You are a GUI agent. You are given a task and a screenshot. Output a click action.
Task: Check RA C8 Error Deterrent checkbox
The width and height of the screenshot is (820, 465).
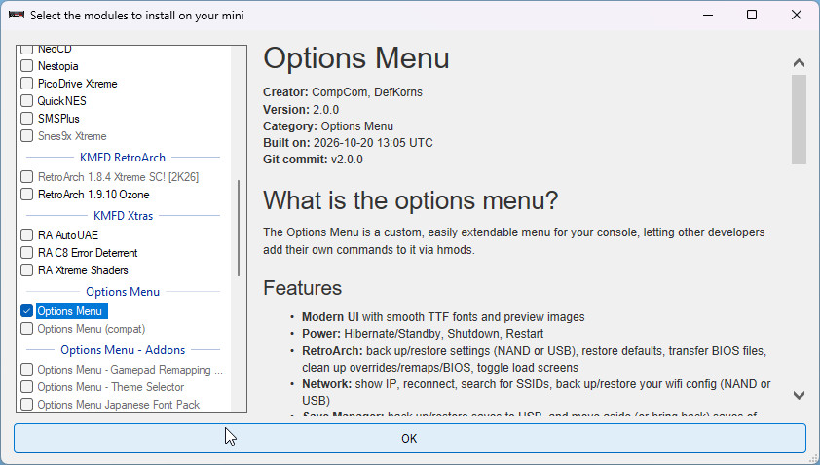pos(26,253)
